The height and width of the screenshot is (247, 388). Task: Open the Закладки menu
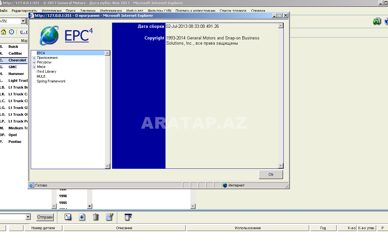click(x=87, y=11)
